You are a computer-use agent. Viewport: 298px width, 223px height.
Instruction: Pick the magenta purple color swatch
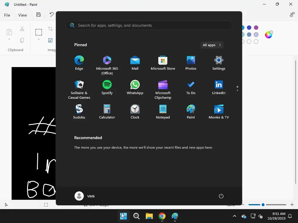tap(256, 28)
